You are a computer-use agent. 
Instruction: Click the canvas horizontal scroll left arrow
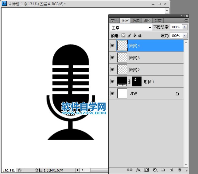pyautogui.click(x=82, y=170)
